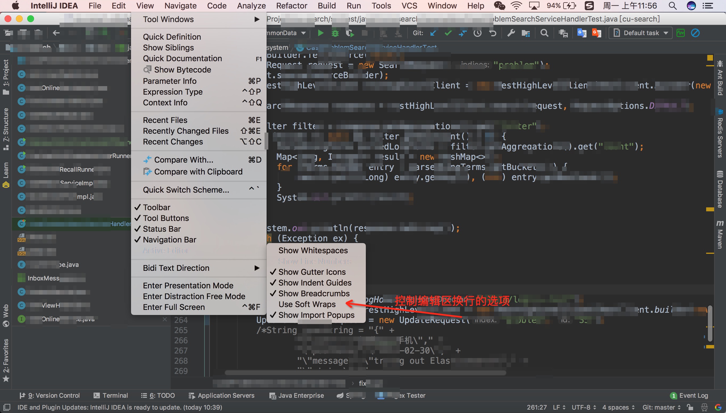726x413 pixels.
Task: Open the Web tool window on the left edge
Action: [x=6, y=316]
